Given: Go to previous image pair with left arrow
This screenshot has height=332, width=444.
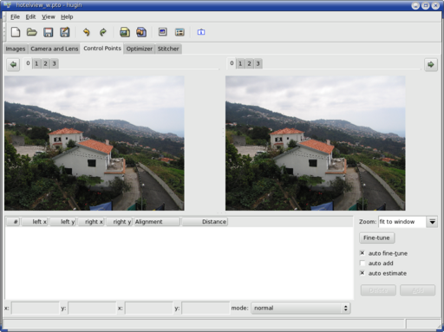Looking at the screenshot, I should 13,64.
